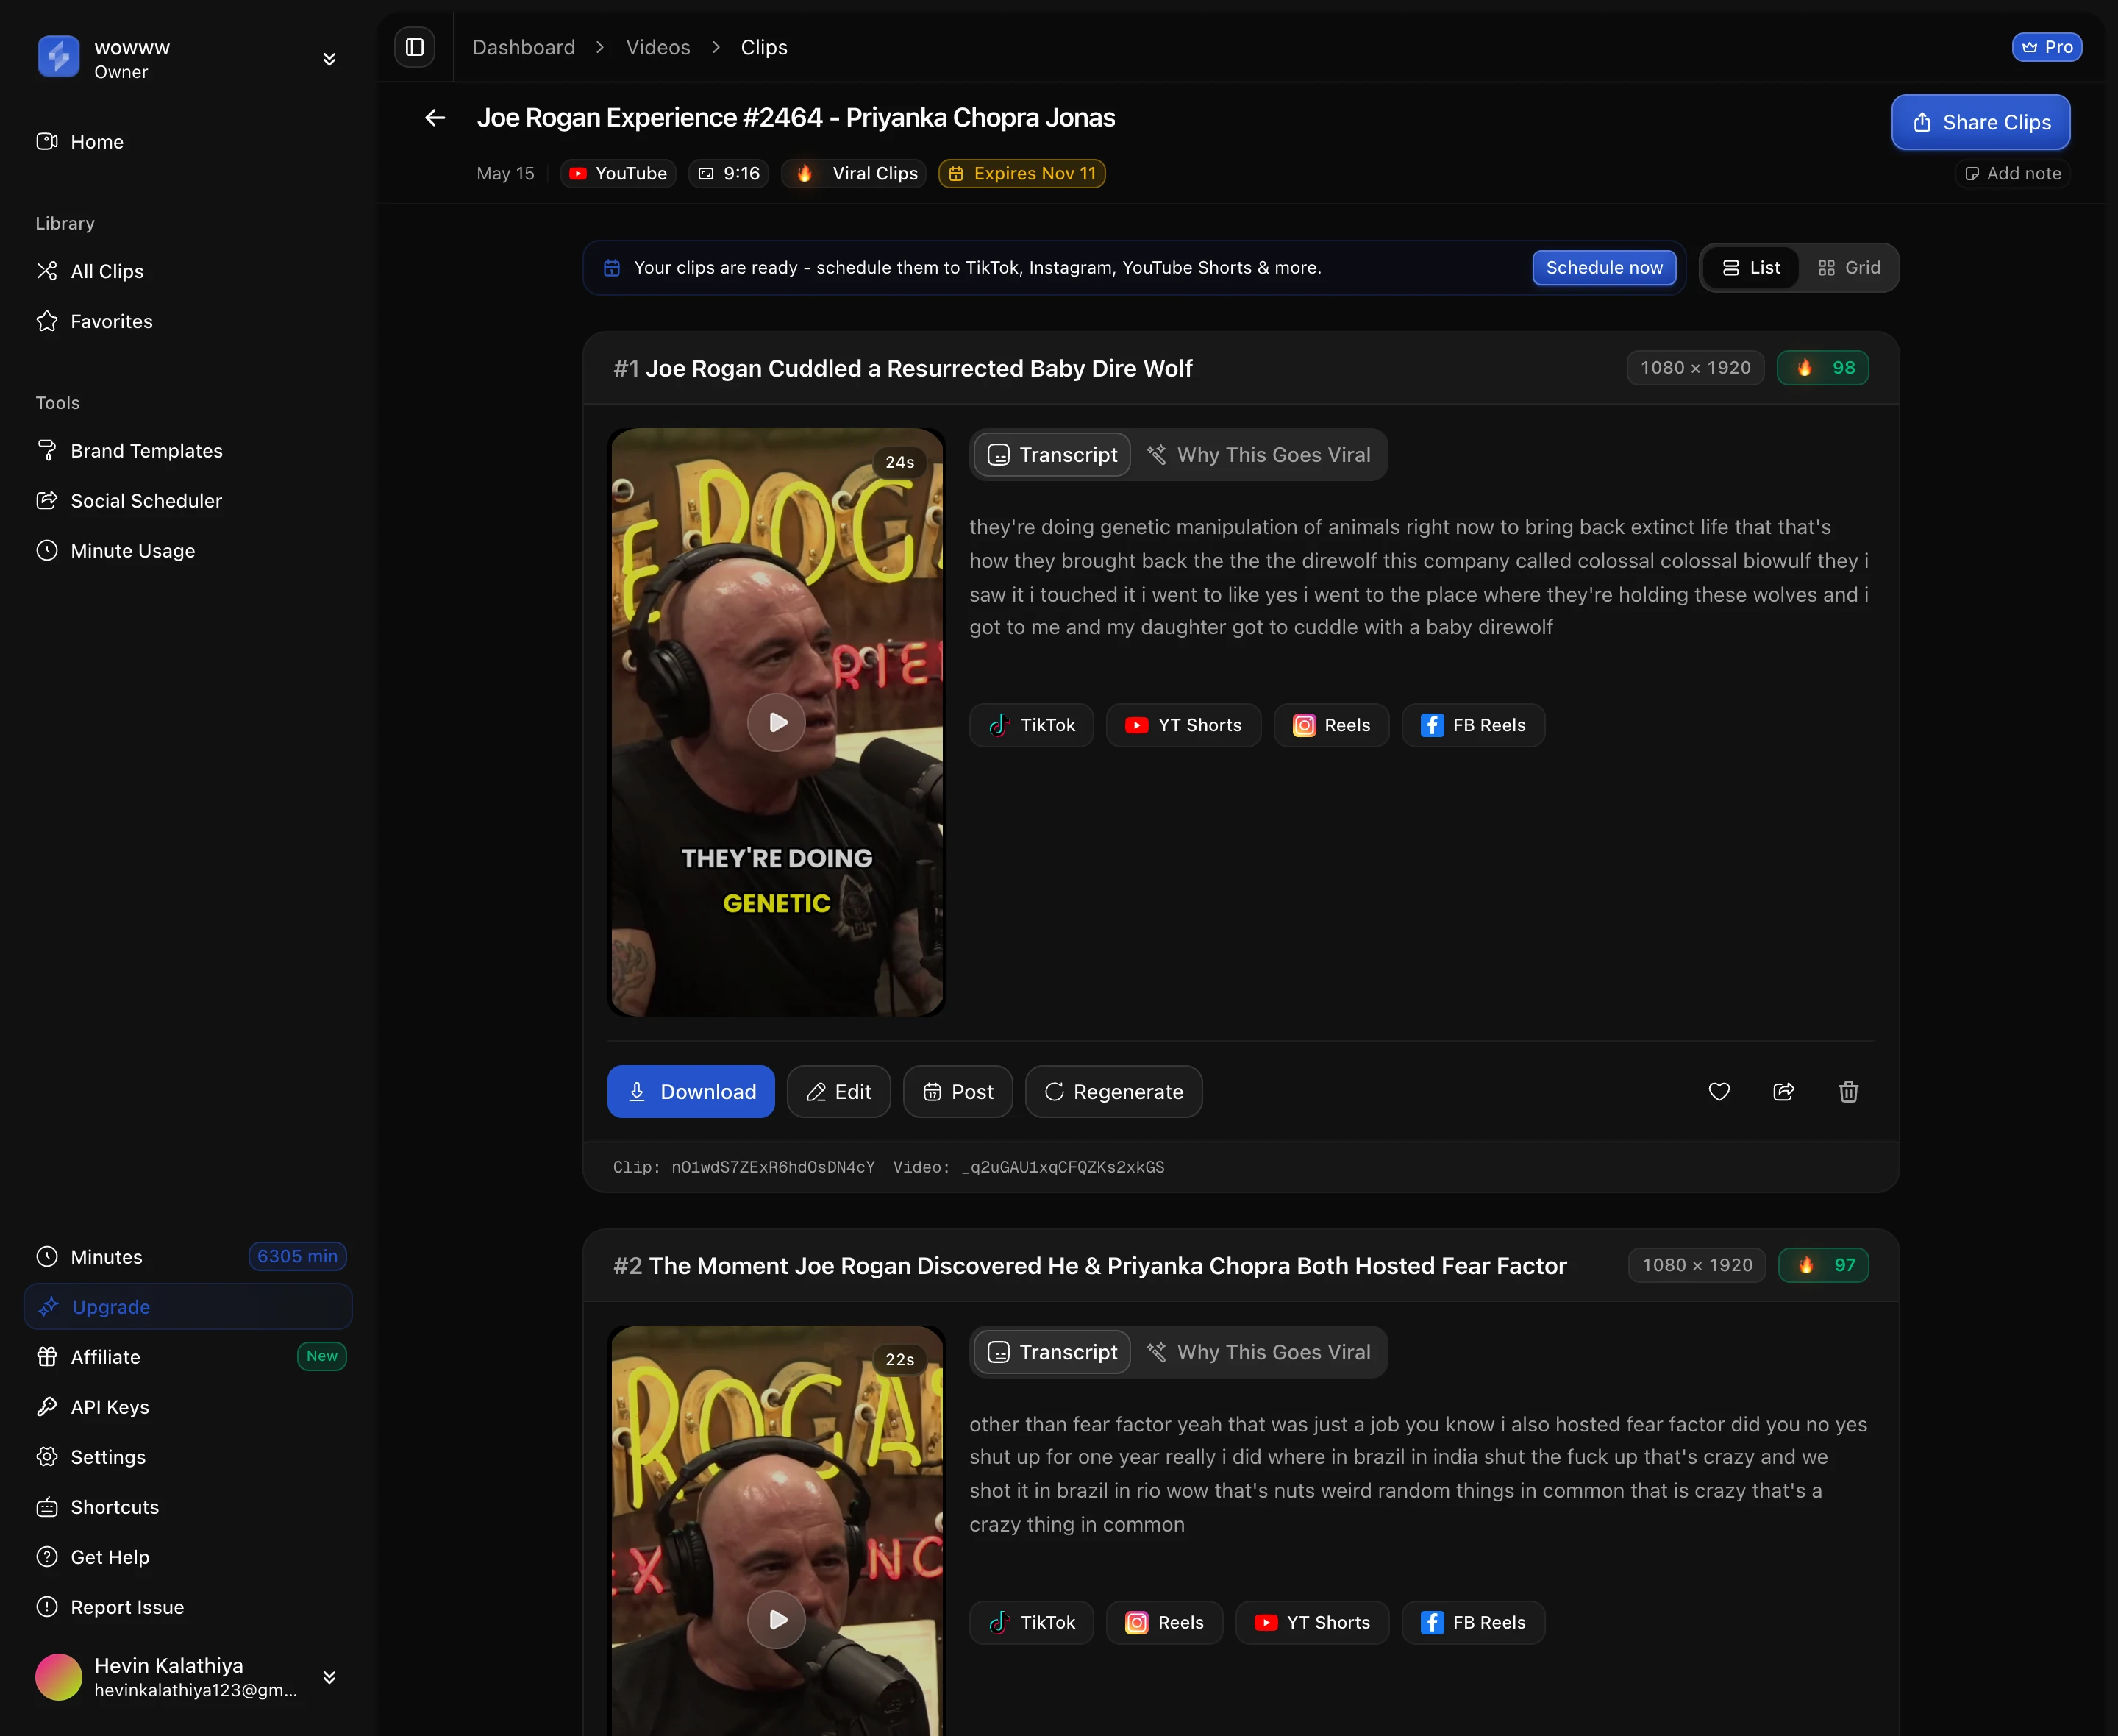Viewport: 2118px width, 1736px height.
Task: Expand the Hevin Kalathiya account menu
Action: coord(329,1677)
